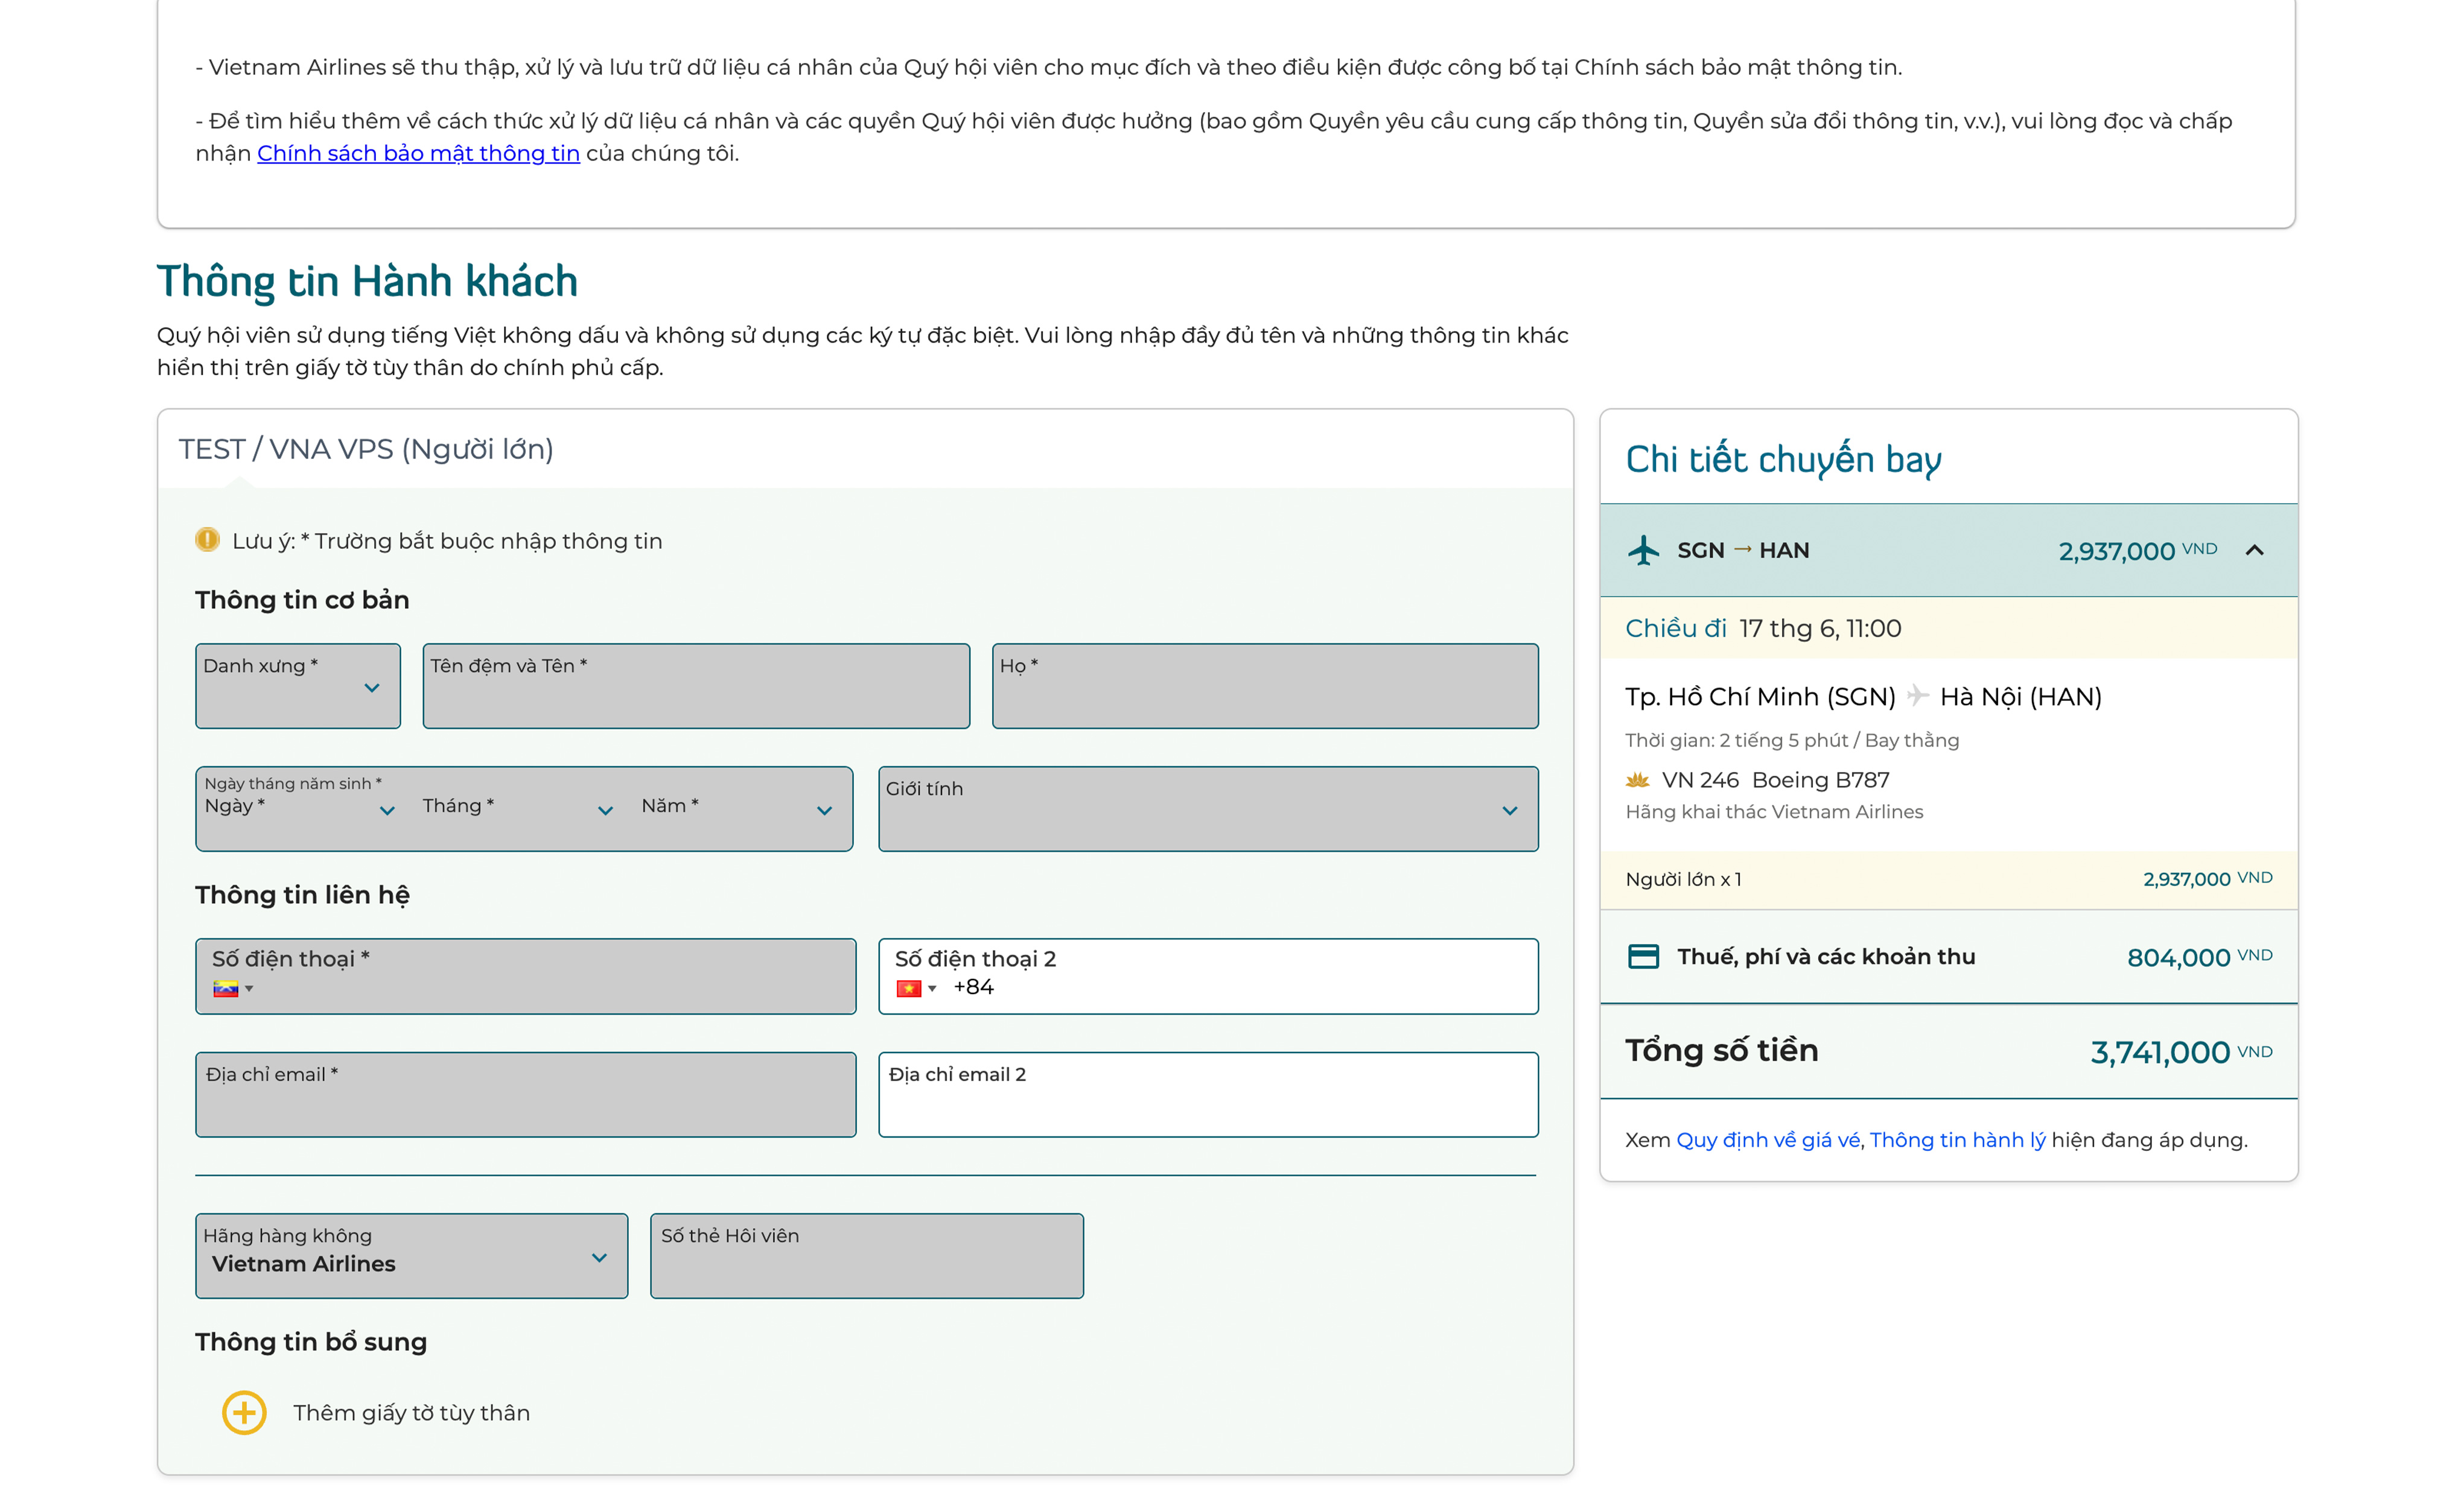2464x1508 pixels.
Task: Open country flag selector in Số điện thoại
Action: (232, 989)
